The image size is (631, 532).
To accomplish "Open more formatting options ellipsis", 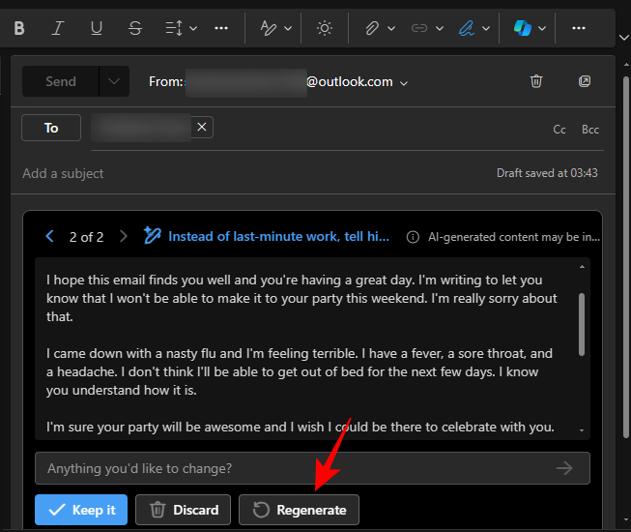I will coord(221,28).
